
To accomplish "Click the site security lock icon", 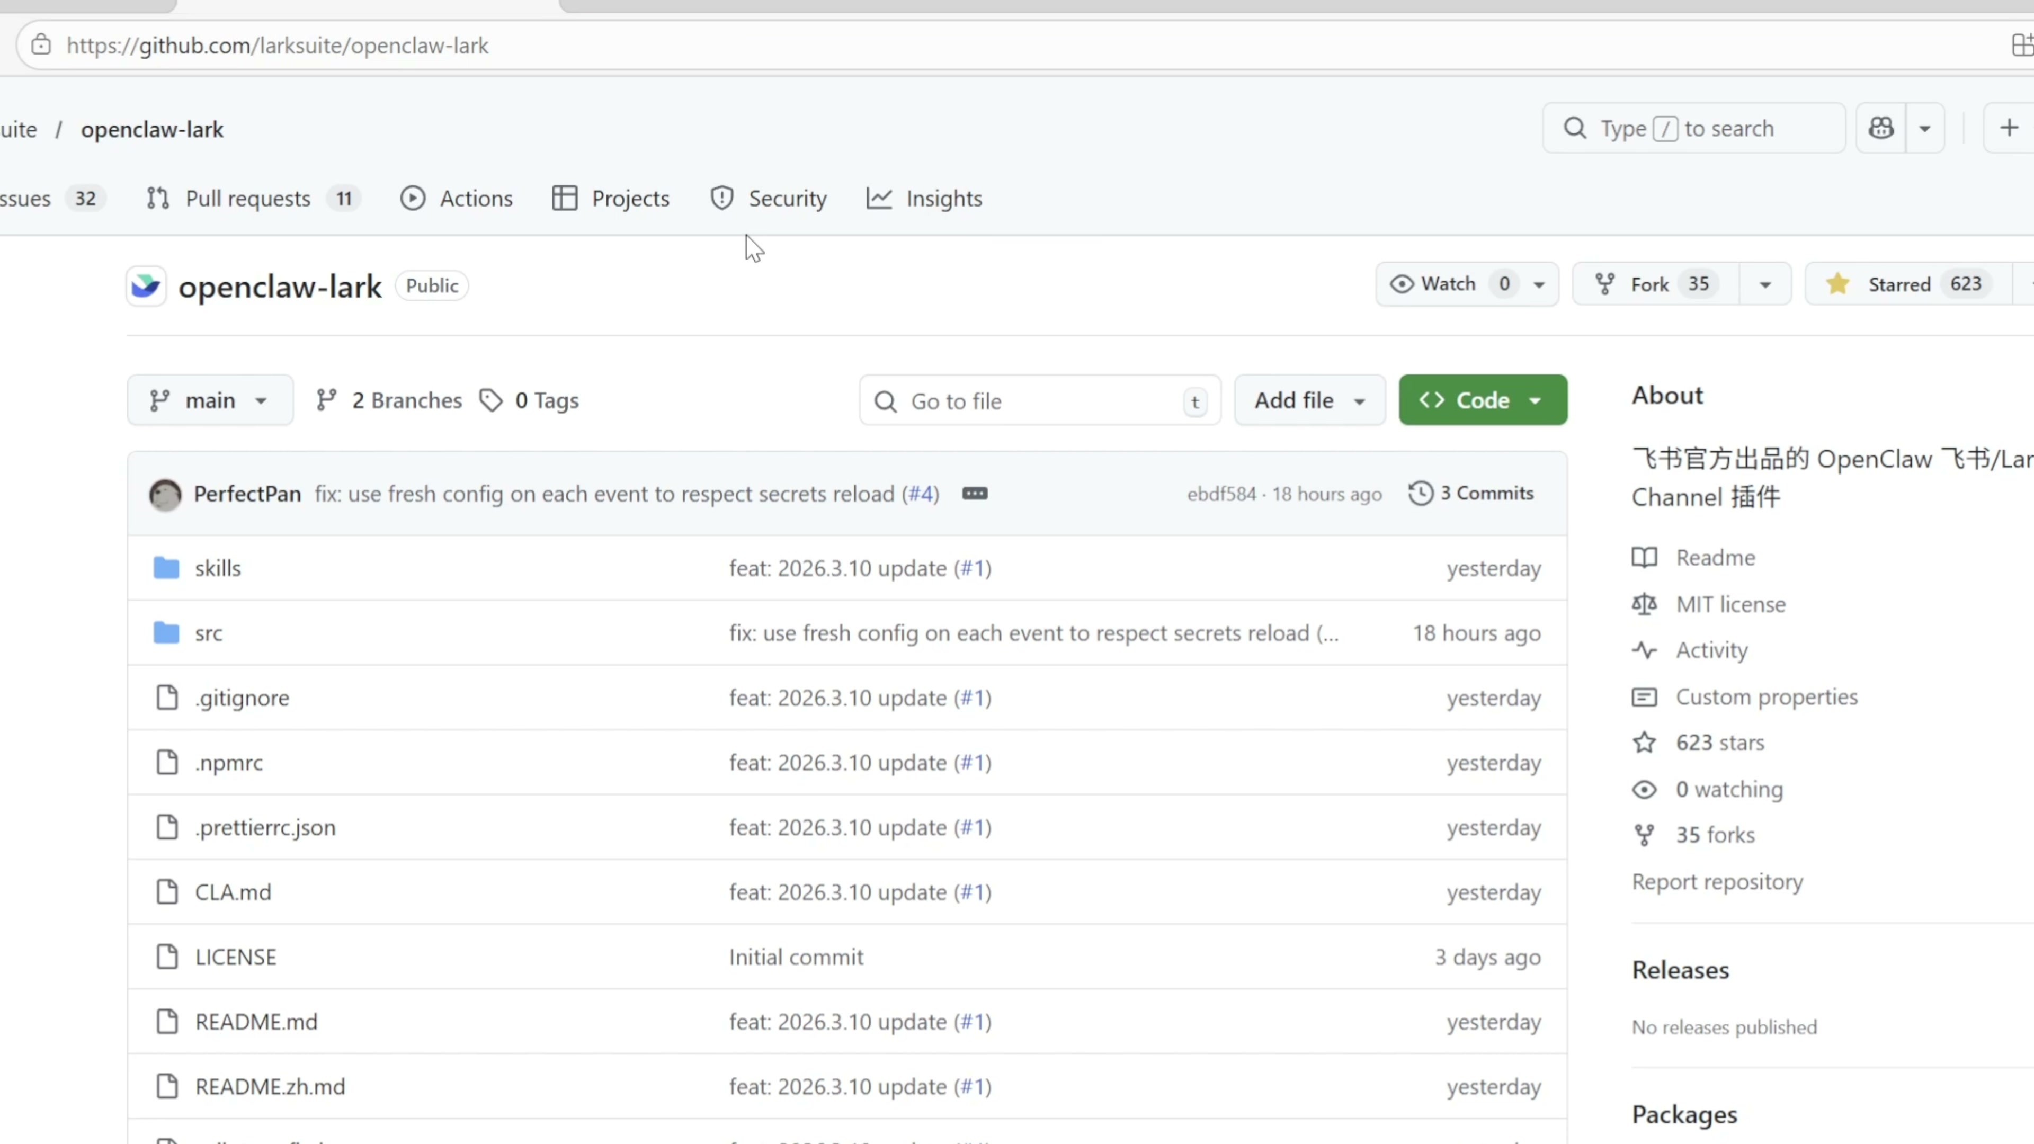I will [41, 46].
